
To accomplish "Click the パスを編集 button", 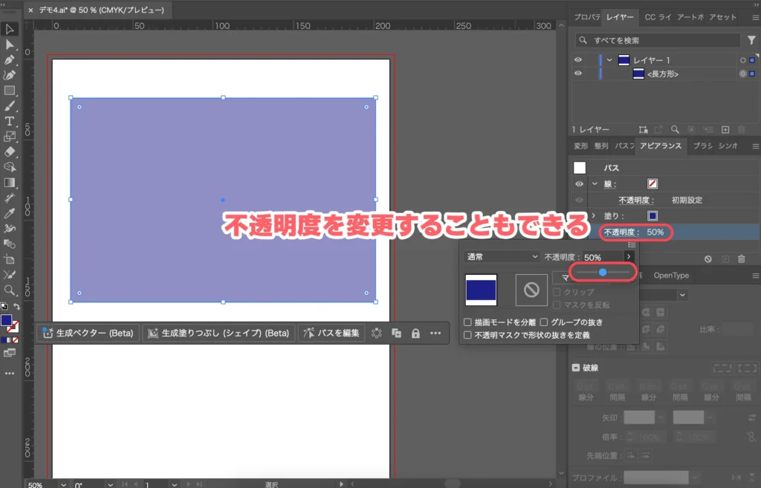I will click(332, 334).
